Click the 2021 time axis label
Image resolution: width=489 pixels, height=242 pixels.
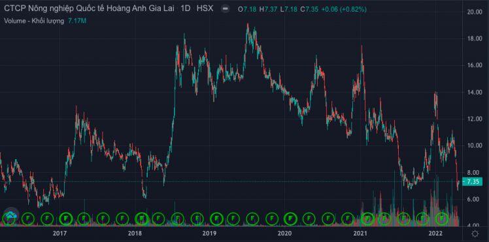[360, 233]
